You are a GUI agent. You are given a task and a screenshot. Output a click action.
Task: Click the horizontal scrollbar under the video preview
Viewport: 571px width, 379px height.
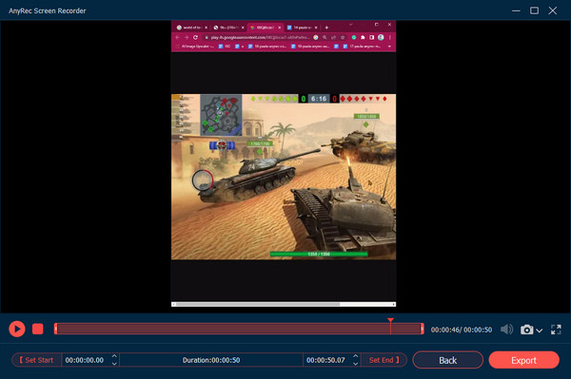click(284, 304)
